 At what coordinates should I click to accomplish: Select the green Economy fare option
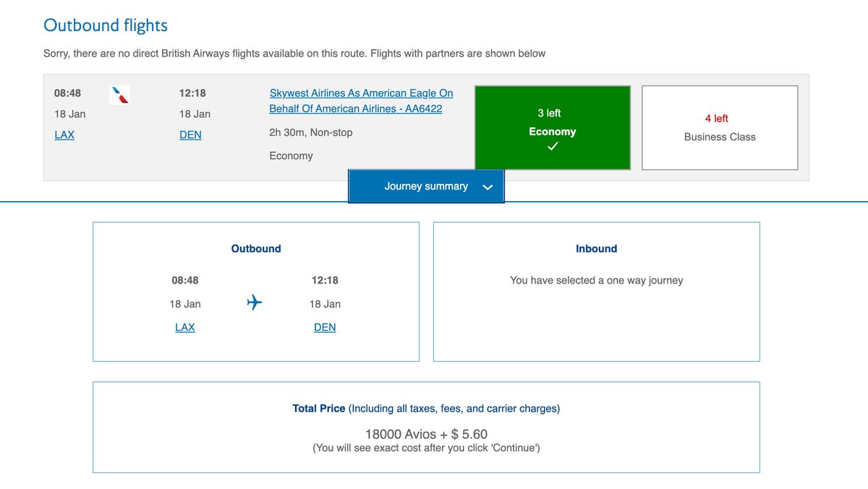click(552, 127)
